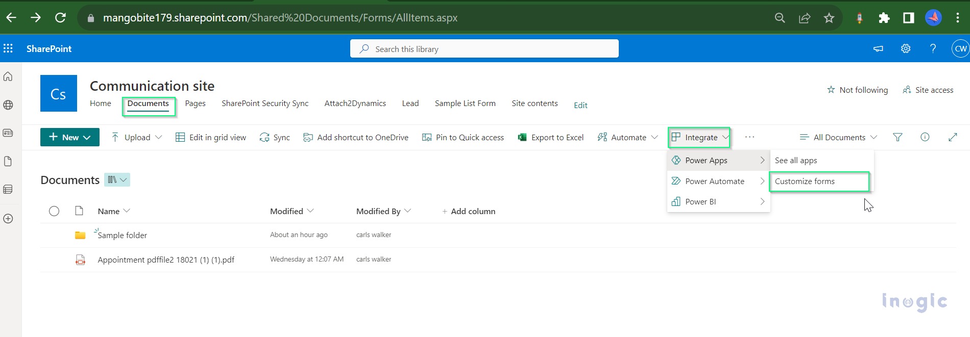Click Add column header
The width and height of the screenshot is (970, 337).
[469, 211]
